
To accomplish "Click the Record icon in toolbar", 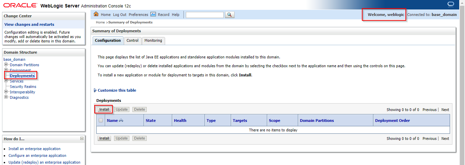I will [153, 14].
